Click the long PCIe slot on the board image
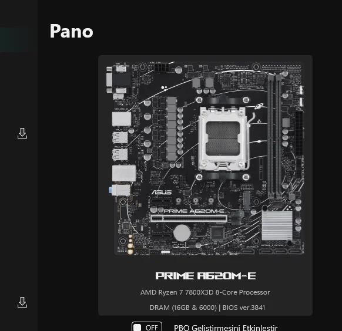 pos(189,218)
